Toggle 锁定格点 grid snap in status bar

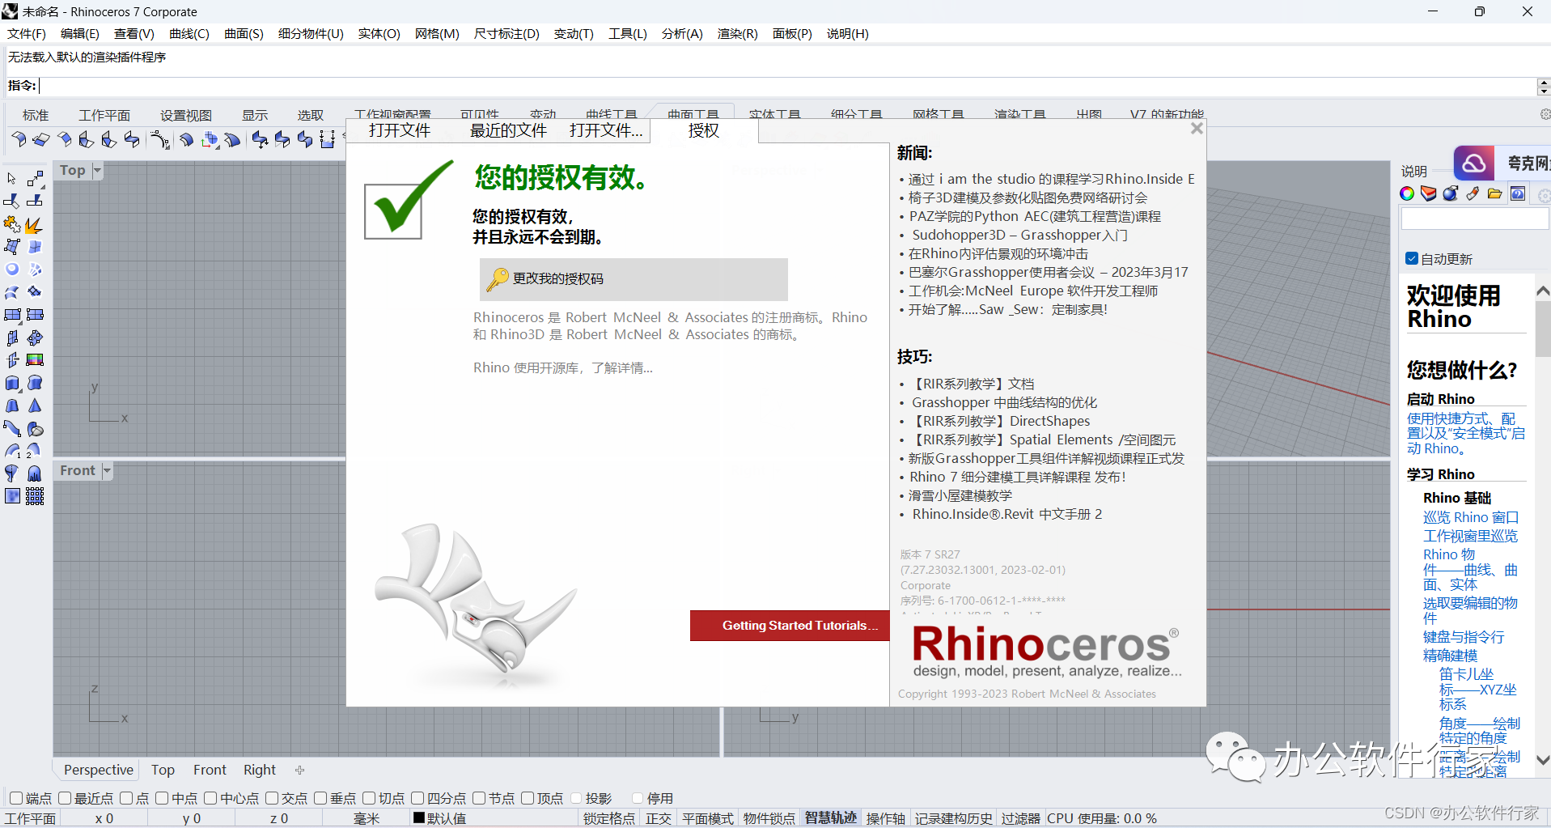pos(609,818)
